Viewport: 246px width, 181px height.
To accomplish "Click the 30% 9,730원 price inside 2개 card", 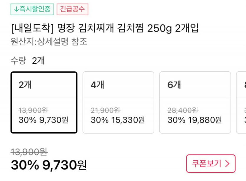I will [43, 120].
